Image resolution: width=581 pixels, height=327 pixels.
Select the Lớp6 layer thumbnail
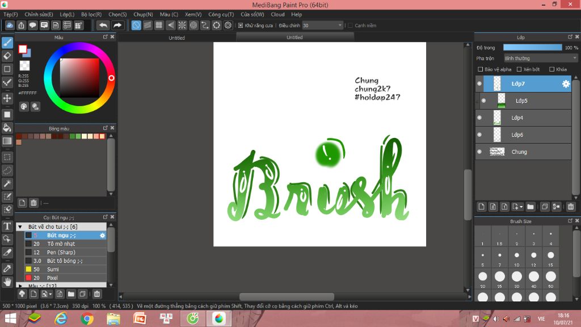[497, 135]
